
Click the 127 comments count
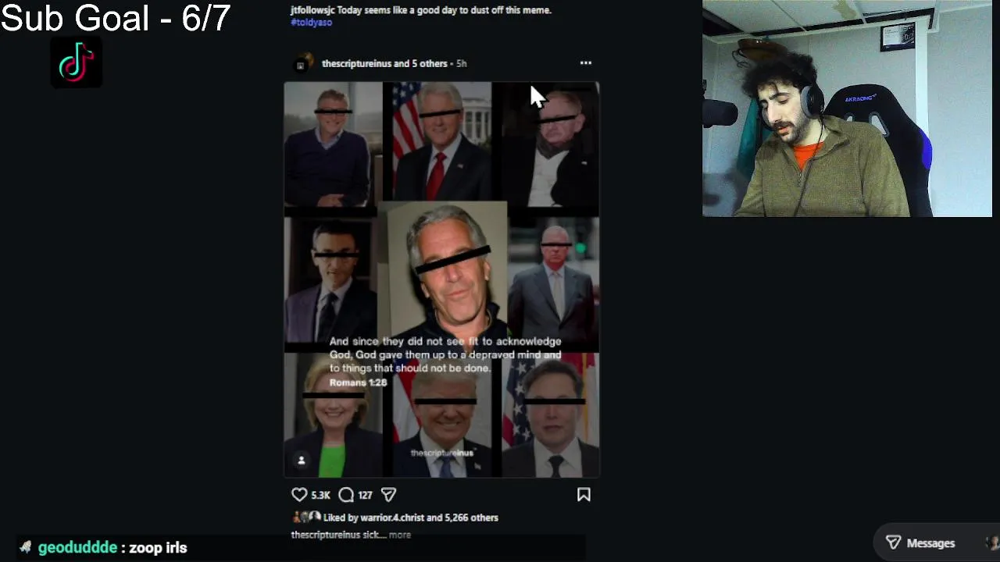[x=365, y=495]
